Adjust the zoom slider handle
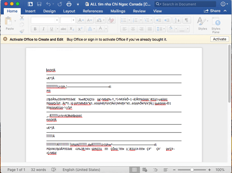 (x=192, y=170)
